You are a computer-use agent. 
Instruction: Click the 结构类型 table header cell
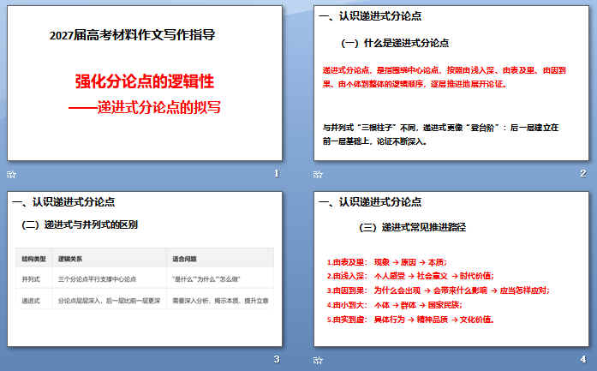pos(34,259)
